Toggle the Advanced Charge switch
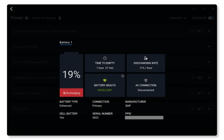Viewport: 224px width, 140px height. point(200,93)
